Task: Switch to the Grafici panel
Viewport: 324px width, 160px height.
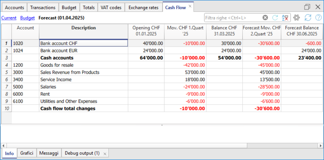Action: coord(26,153)
